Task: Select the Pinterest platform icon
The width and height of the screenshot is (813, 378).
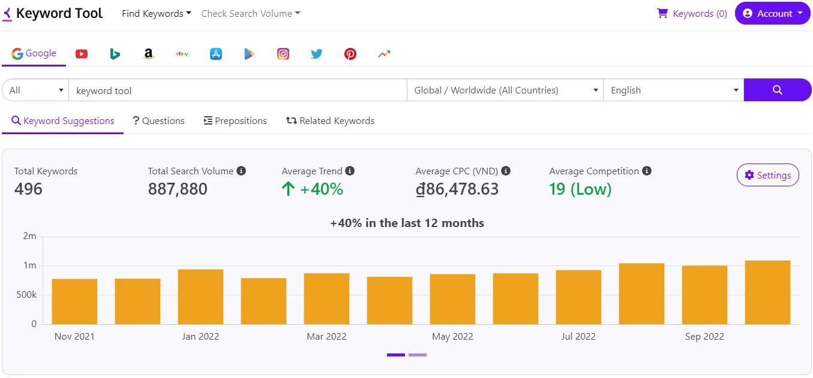Action: [x=350, y=53]
